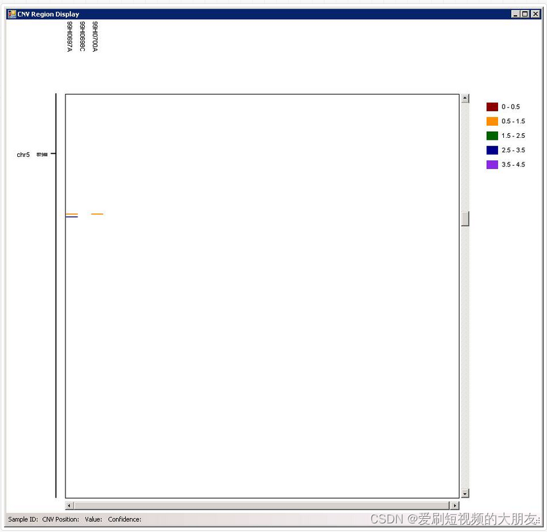
Task: Select the dark red 0 - 0.5 legend swatch
Action: click(x=491, y=107)
